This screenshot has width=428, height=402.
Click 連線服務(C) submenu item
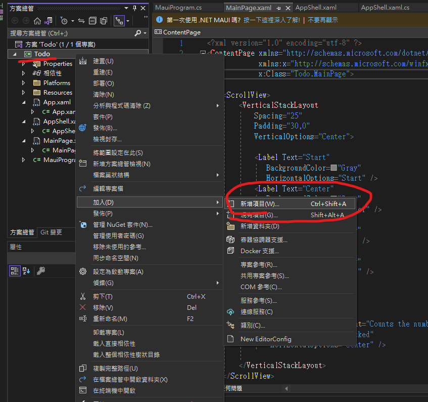pos(290,312)
